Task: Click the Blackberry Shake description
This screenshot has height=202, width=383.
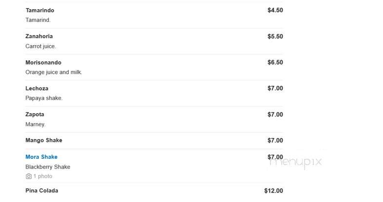Action: click(x=48, y=167)
